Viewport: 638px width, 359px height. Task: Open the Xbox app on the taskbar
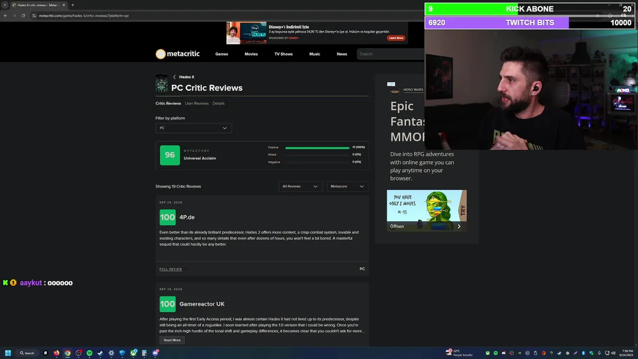(134, 353)
